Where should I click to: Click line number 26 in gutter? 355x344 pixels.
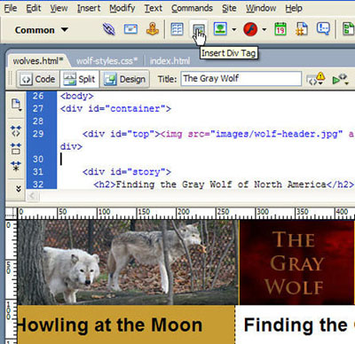point(38,96)
